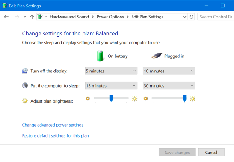Expand arrow after Power Options breadcrumb
The height and width of the screenshot is (162, 234).
(x=128, y=17)
